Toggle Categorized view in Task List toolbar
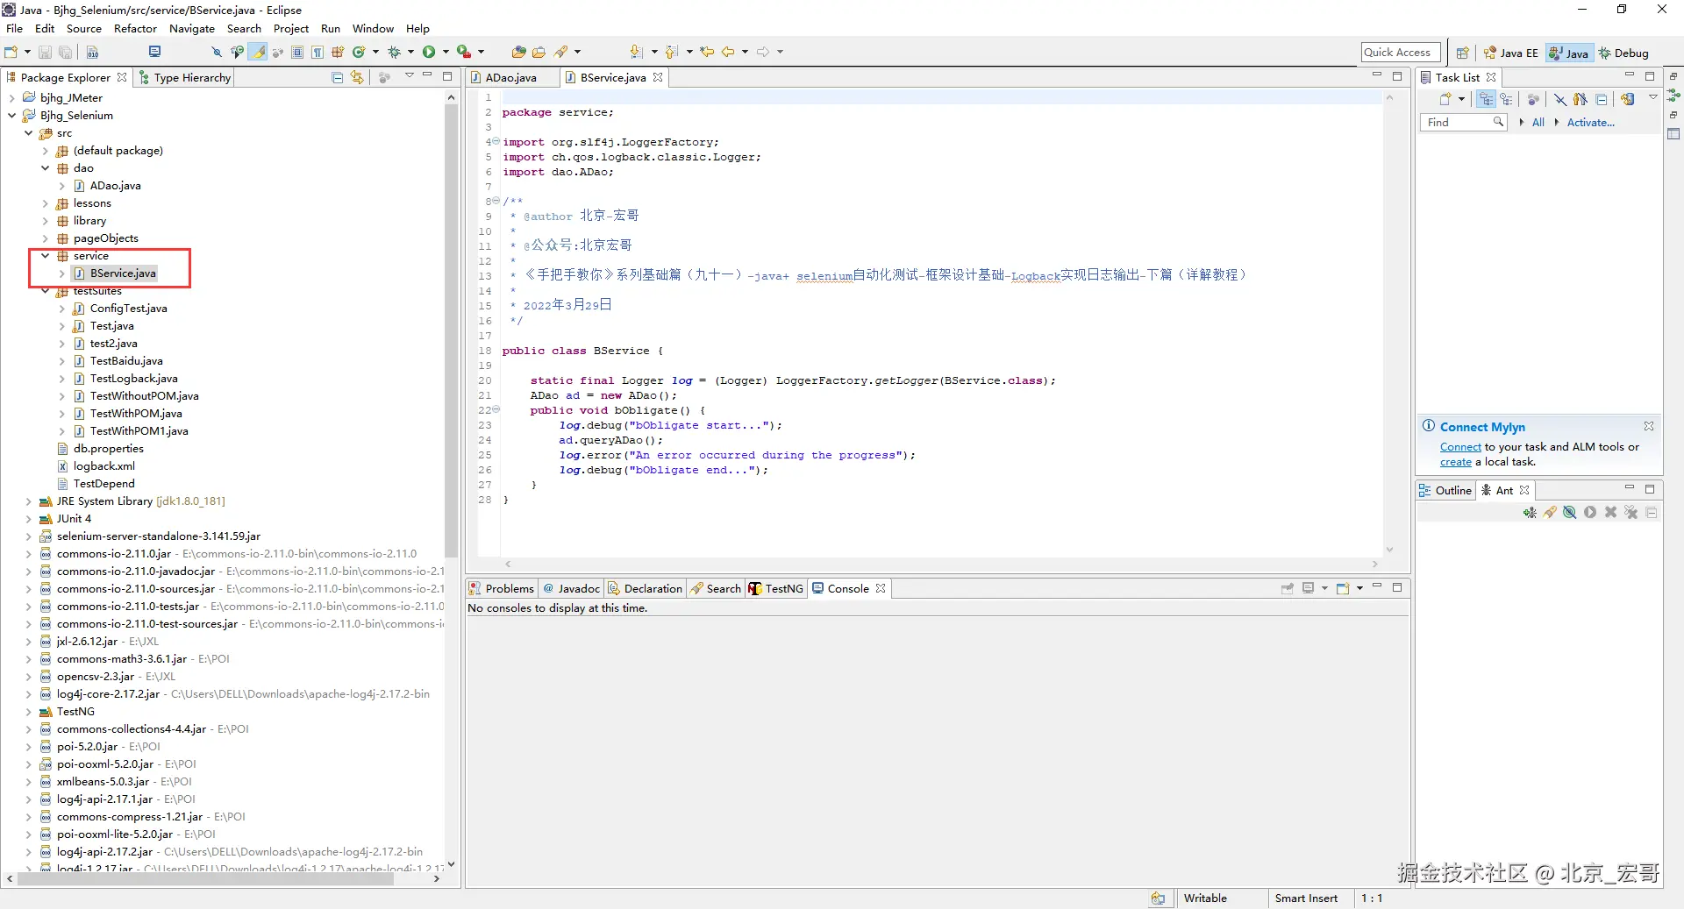The width and height of the screenshot is (1684, 909). [x=1486, y=100]
